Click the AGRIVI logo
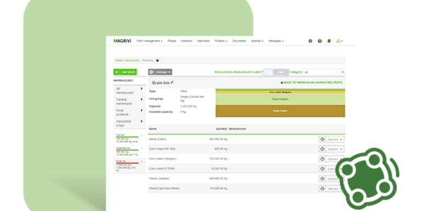The image size is (422, 211). click(122, 41)
